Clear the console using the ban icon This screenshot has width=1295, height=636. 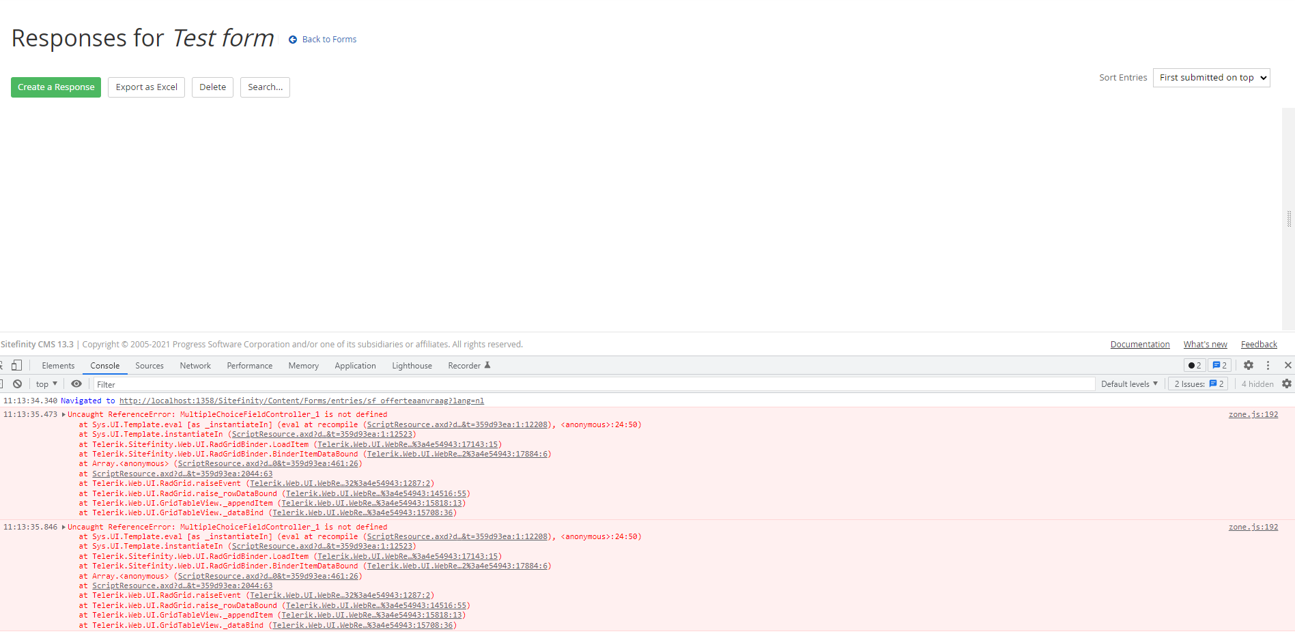(x=18, y=384)
